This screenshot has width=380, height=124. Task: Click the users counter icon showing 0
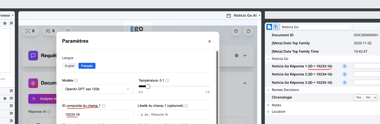[x=48, y=31]
